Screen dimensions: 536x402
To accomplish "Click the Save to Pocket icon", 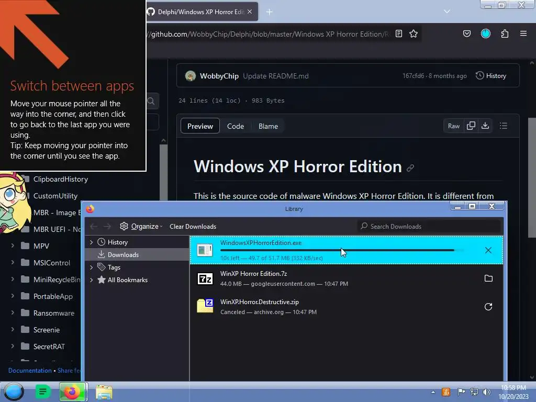I will tap(466, 33).
